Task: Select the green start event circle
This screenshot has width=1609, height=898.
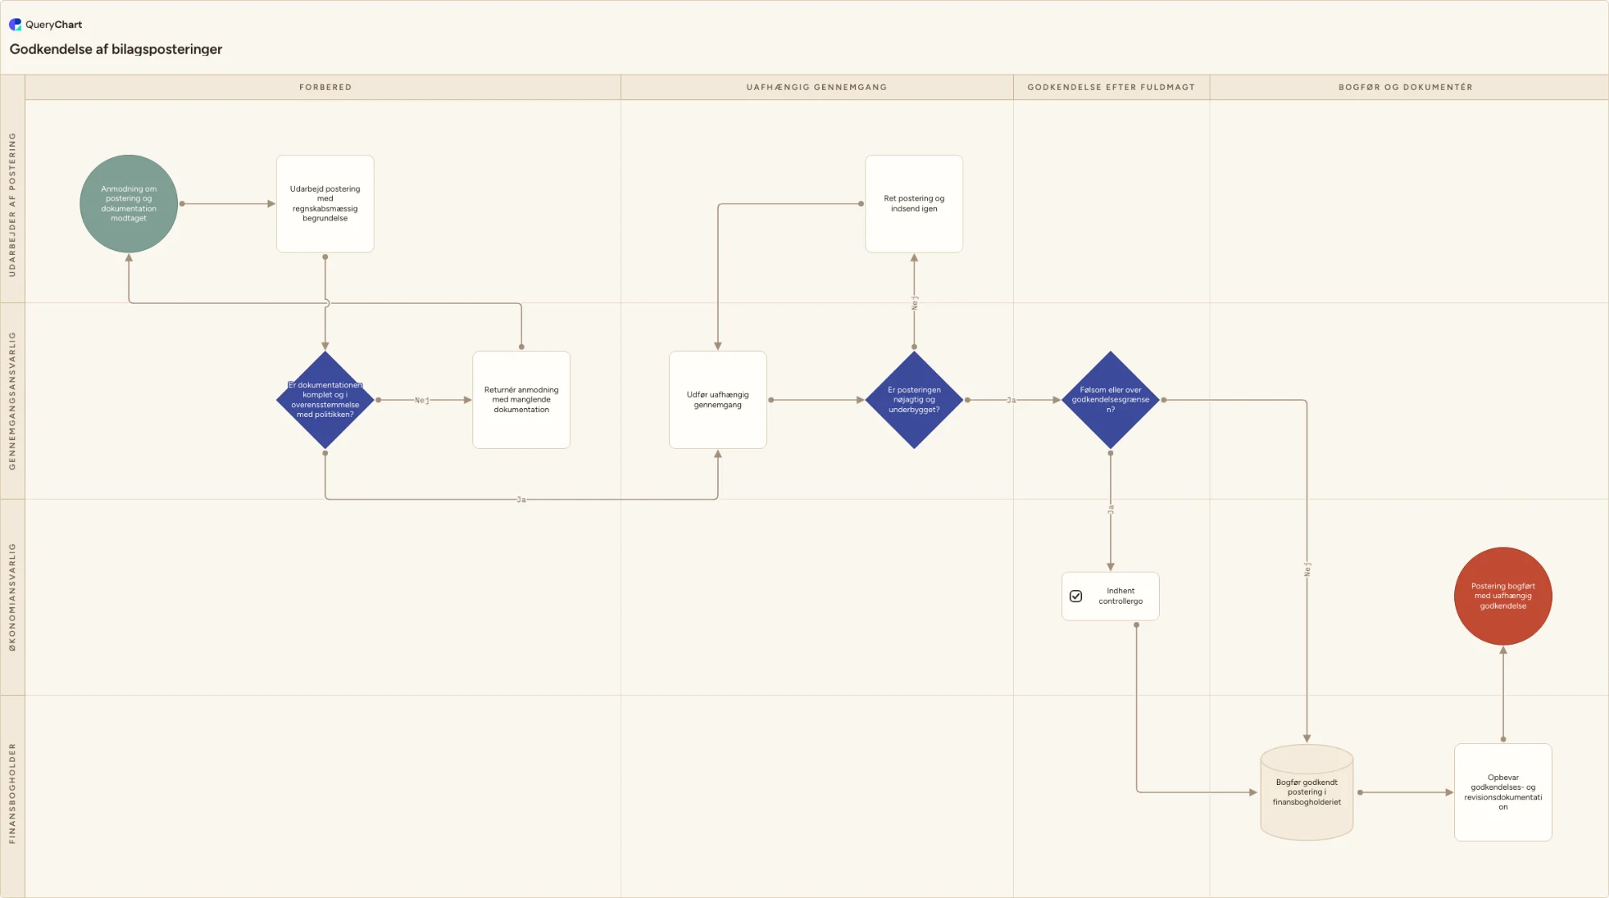Action: click(128, 204)
